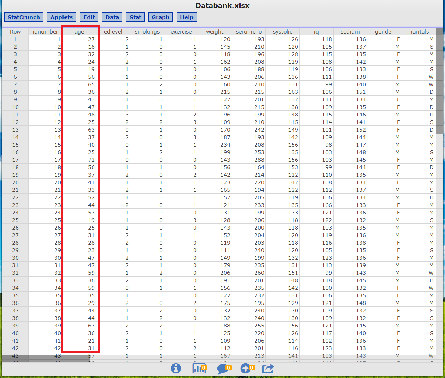Open the comments speech bubble icon

224,369
